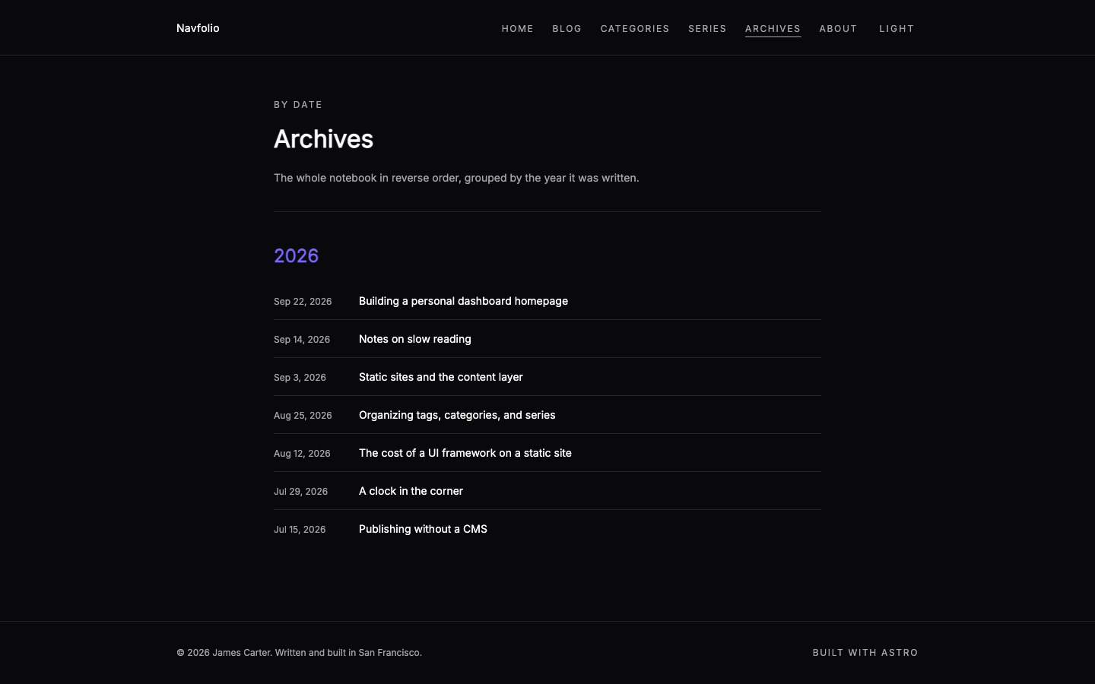1095x684 pixels.
Task: Click the 2026 year heading
Action: coord(297,255)
